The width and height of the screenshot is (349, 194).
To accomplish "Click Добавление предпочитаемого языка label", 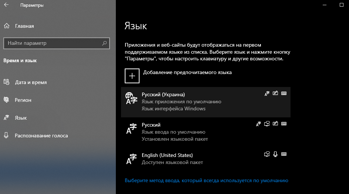I will pyautogui.click(x=187, y=72).
